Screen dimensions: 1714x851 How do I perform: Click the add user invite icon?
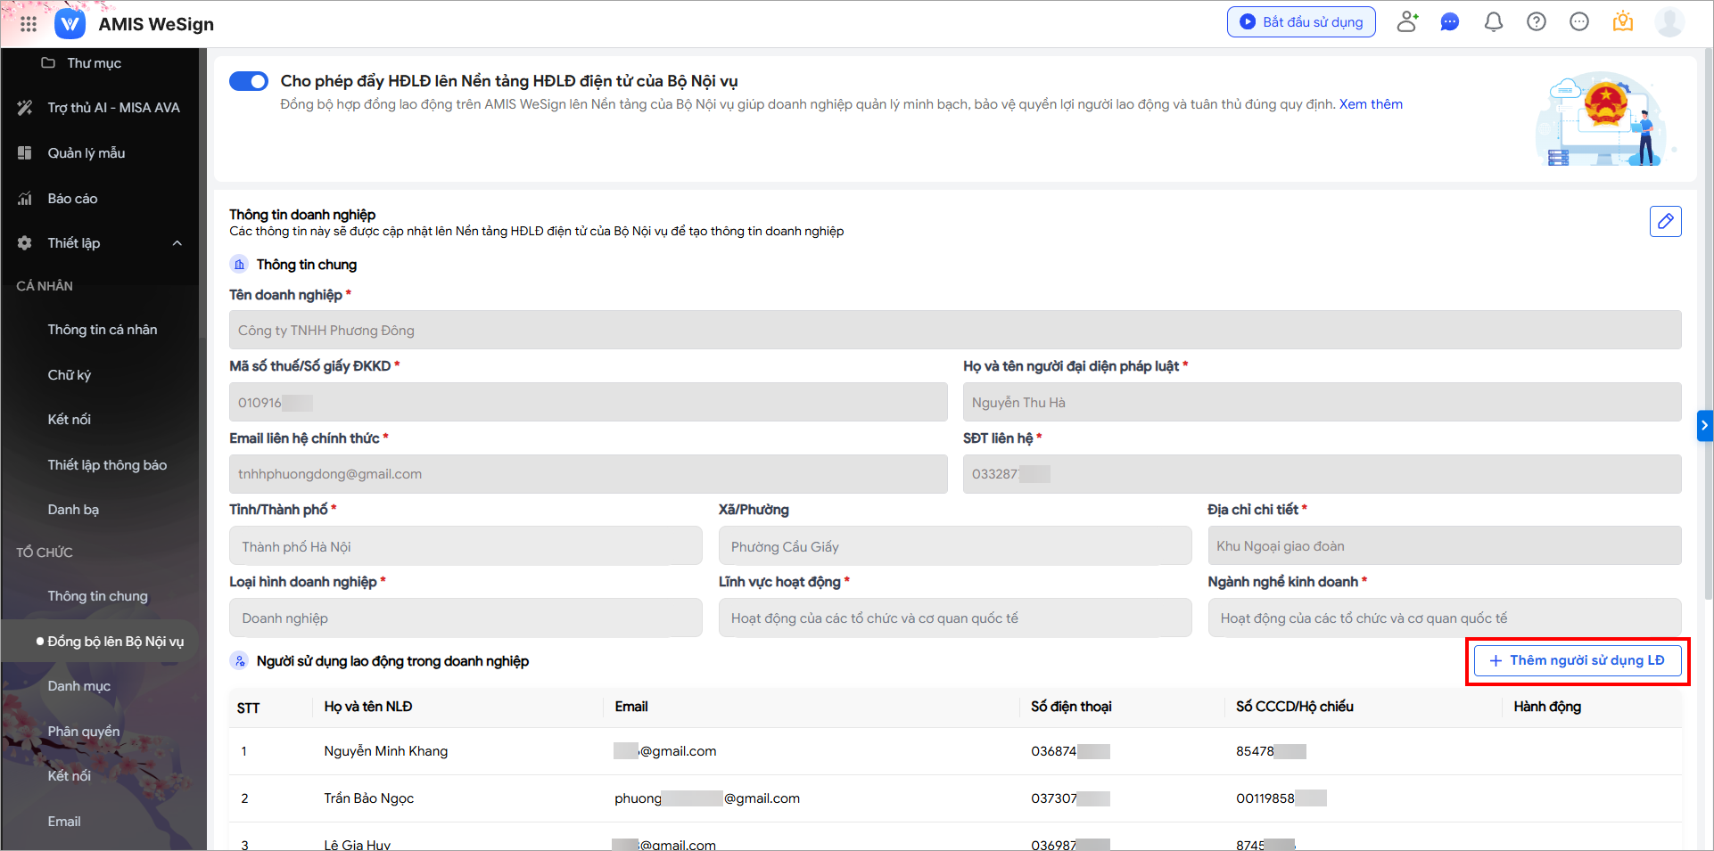1407,22
